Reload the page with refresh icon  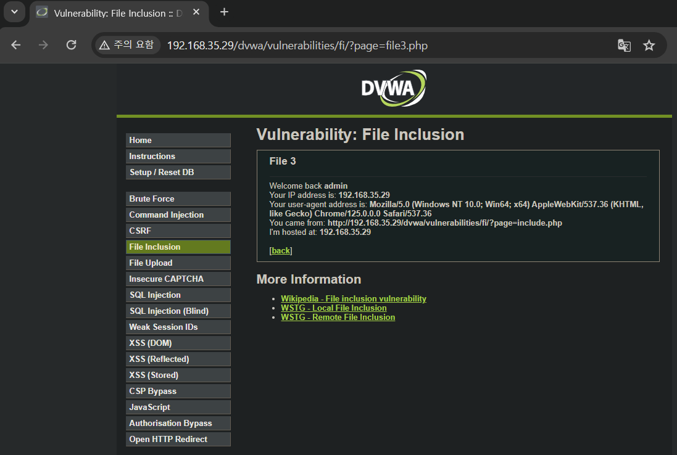71,45
